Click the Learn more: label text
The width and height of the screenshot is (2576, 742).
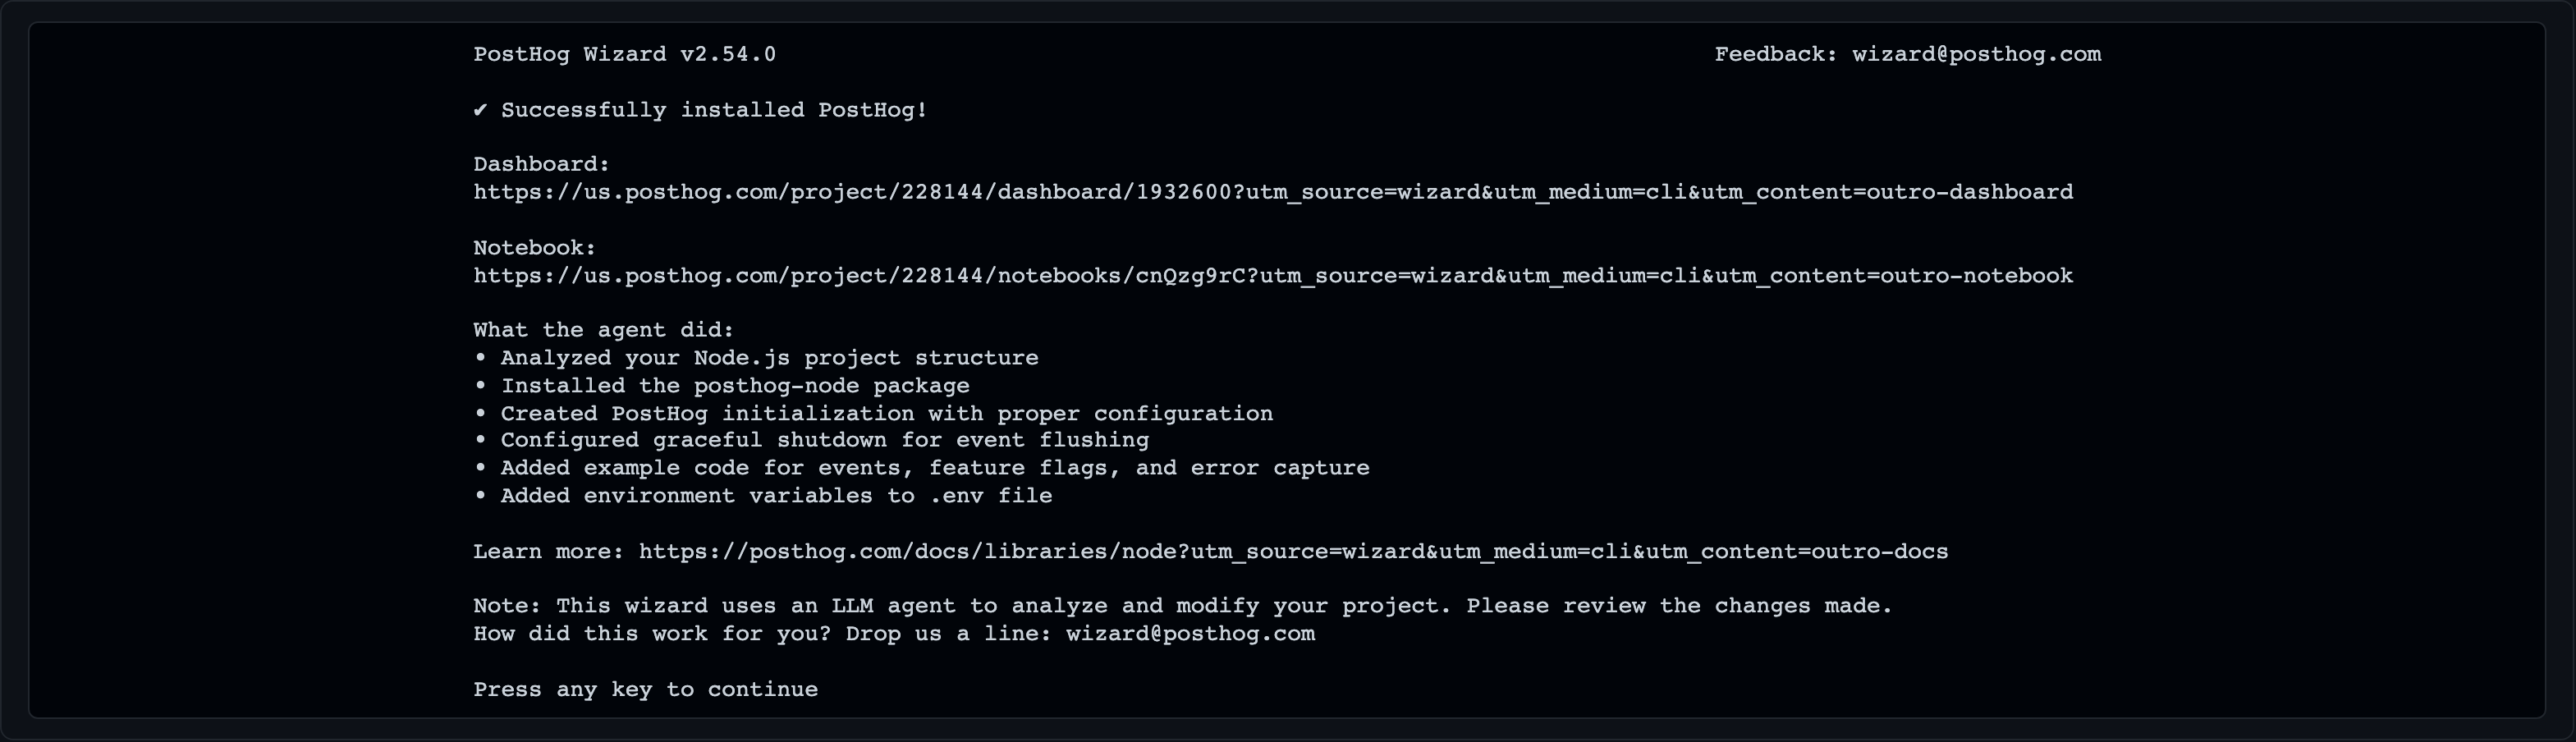(548, 552)
